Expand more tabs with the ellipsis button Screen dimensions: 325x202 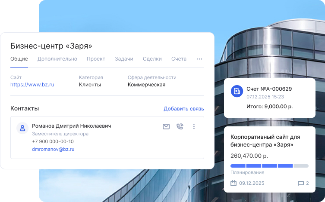click(199, 59)
